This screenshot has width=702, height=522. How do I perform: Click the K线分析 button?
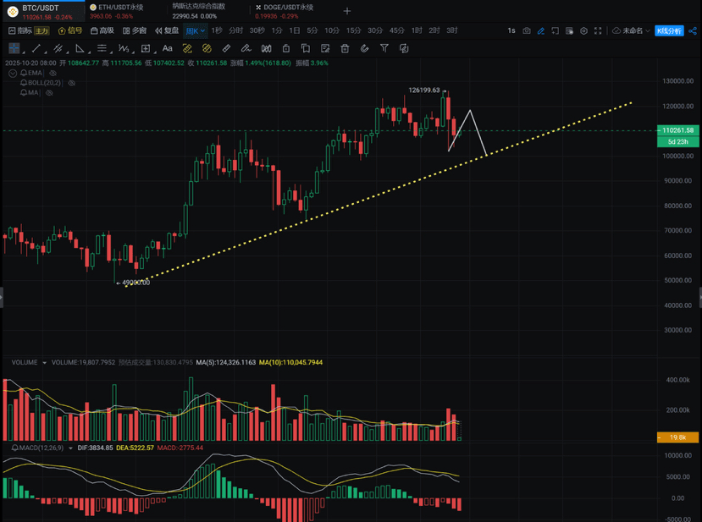[x=669, y=30]
